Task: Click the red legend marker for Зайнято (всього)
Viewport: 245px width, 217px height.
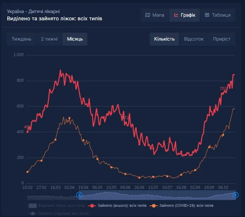Action: [x=92, y=206]
